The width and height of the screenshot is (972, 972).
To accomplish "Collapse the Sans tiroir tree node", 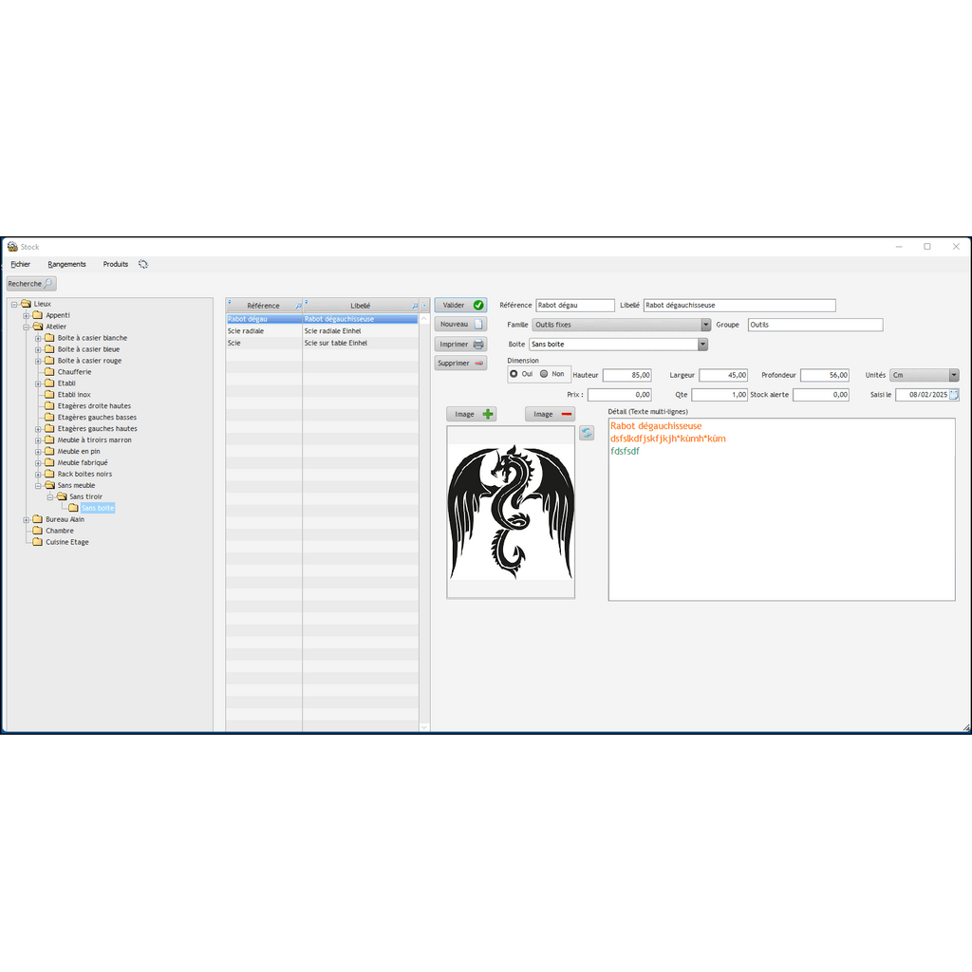I will (49, 497).
